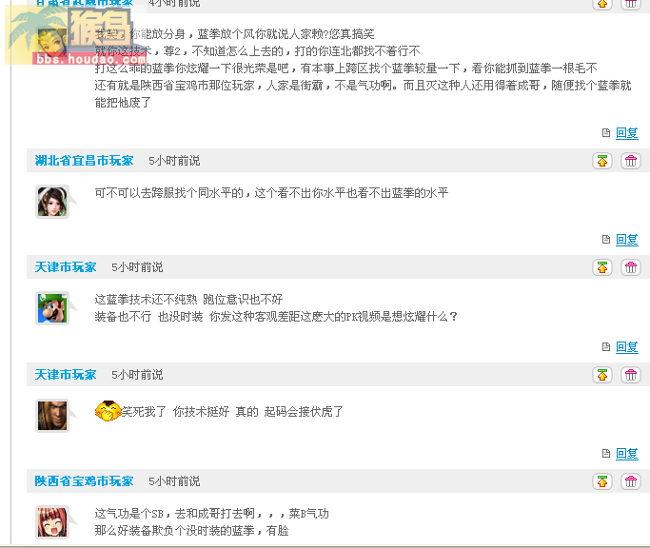This screenshot has height=548, width=650.
Task: Click the laughing emoji in comment
Action: click(x=108, y=411)
